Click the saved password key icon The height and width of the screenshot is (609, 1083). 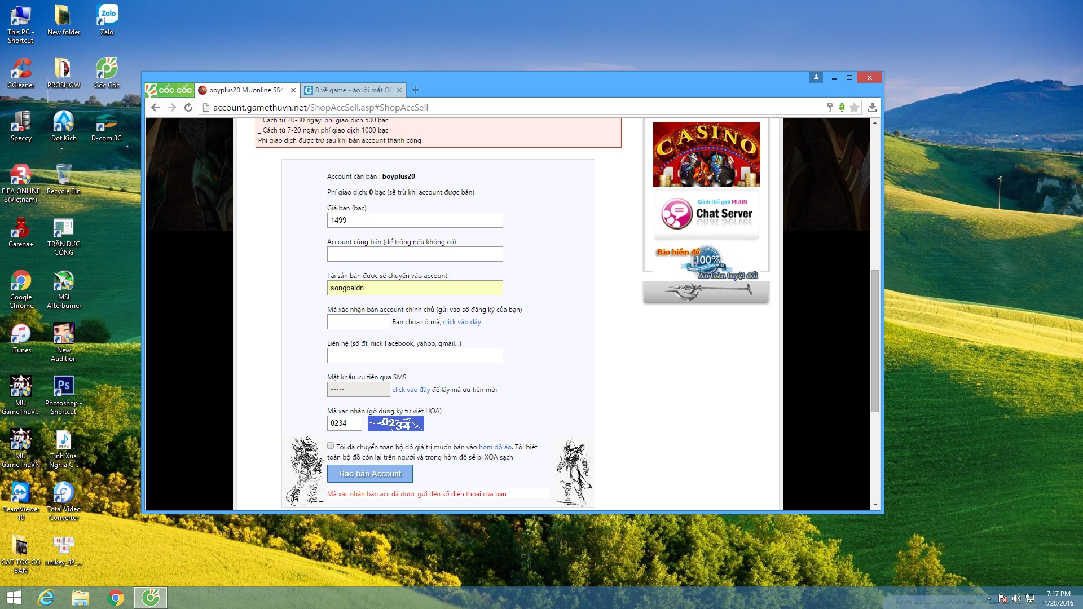[829, 107]
